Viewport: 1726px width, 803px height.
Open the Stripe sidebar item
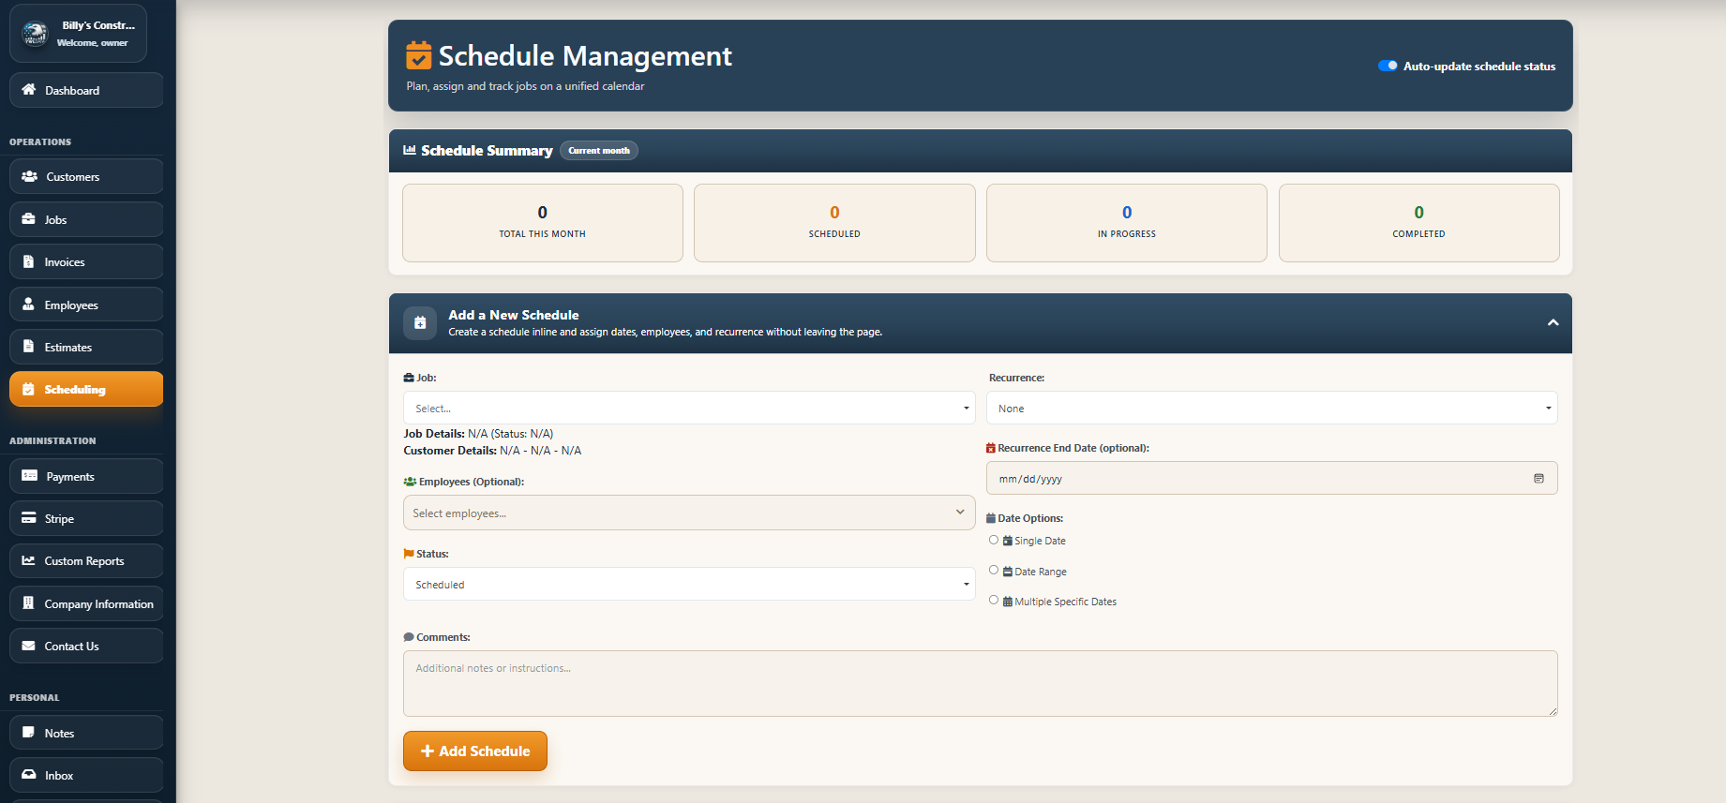(86, 518)
